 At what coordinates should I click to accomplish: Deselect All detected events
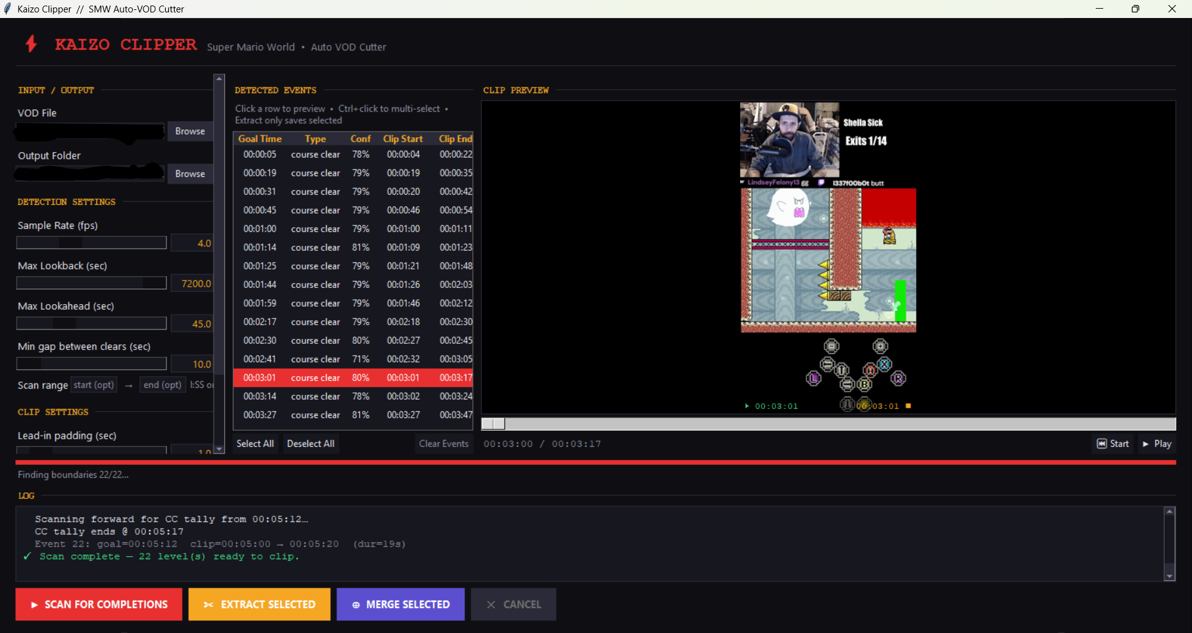(310, 444)
